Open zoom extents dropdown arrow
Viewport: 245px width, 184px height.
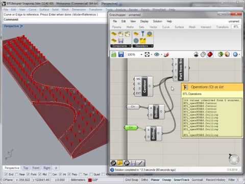pos(152,55)
